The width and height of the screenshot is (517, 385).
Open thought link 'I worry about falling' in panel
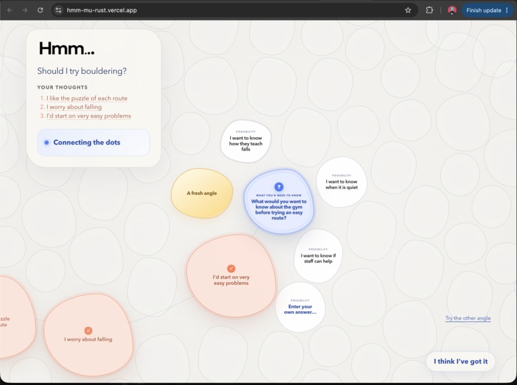[74, 107]
